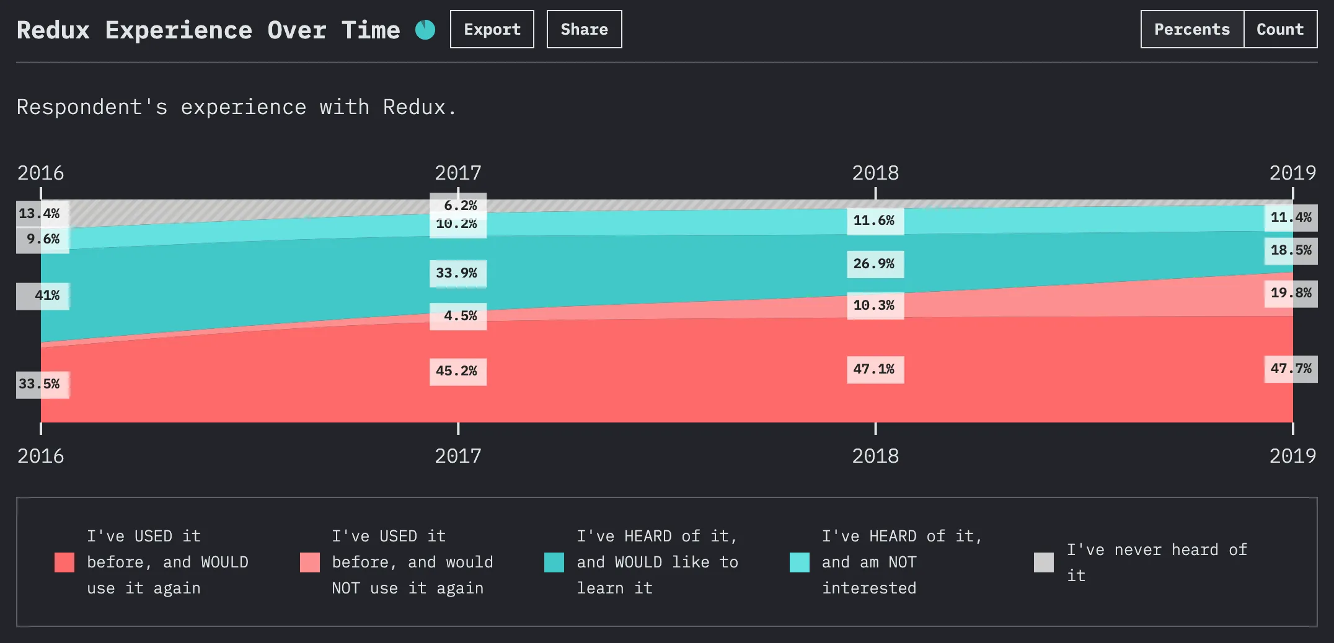Click the 47.1% data label for 2018

pos(875,369)
